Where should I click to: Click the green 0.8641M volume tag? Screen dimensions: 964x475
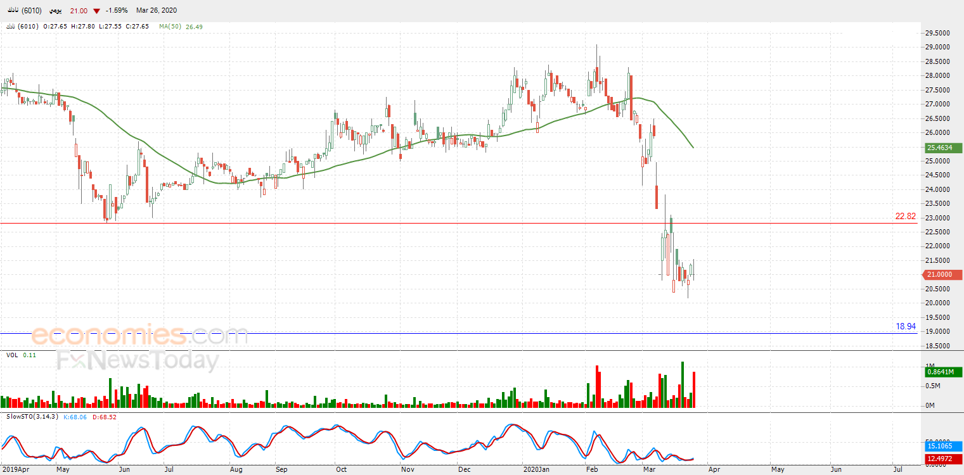click(944, 372)
